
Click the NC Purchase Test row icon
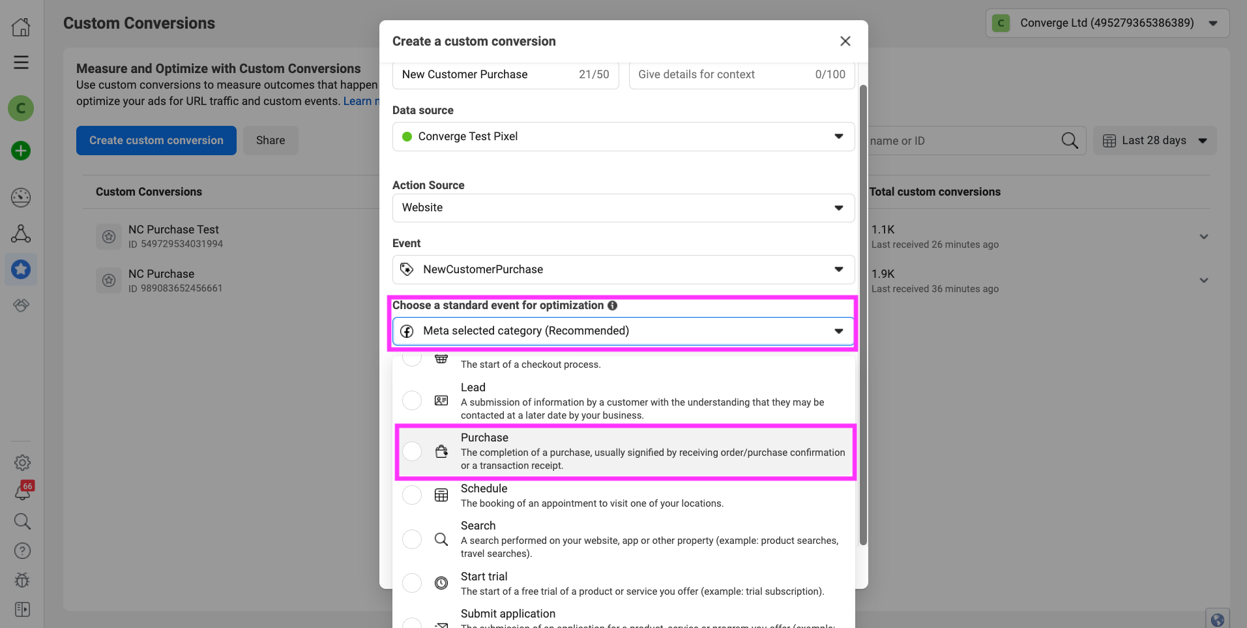(x=109, y=236)
